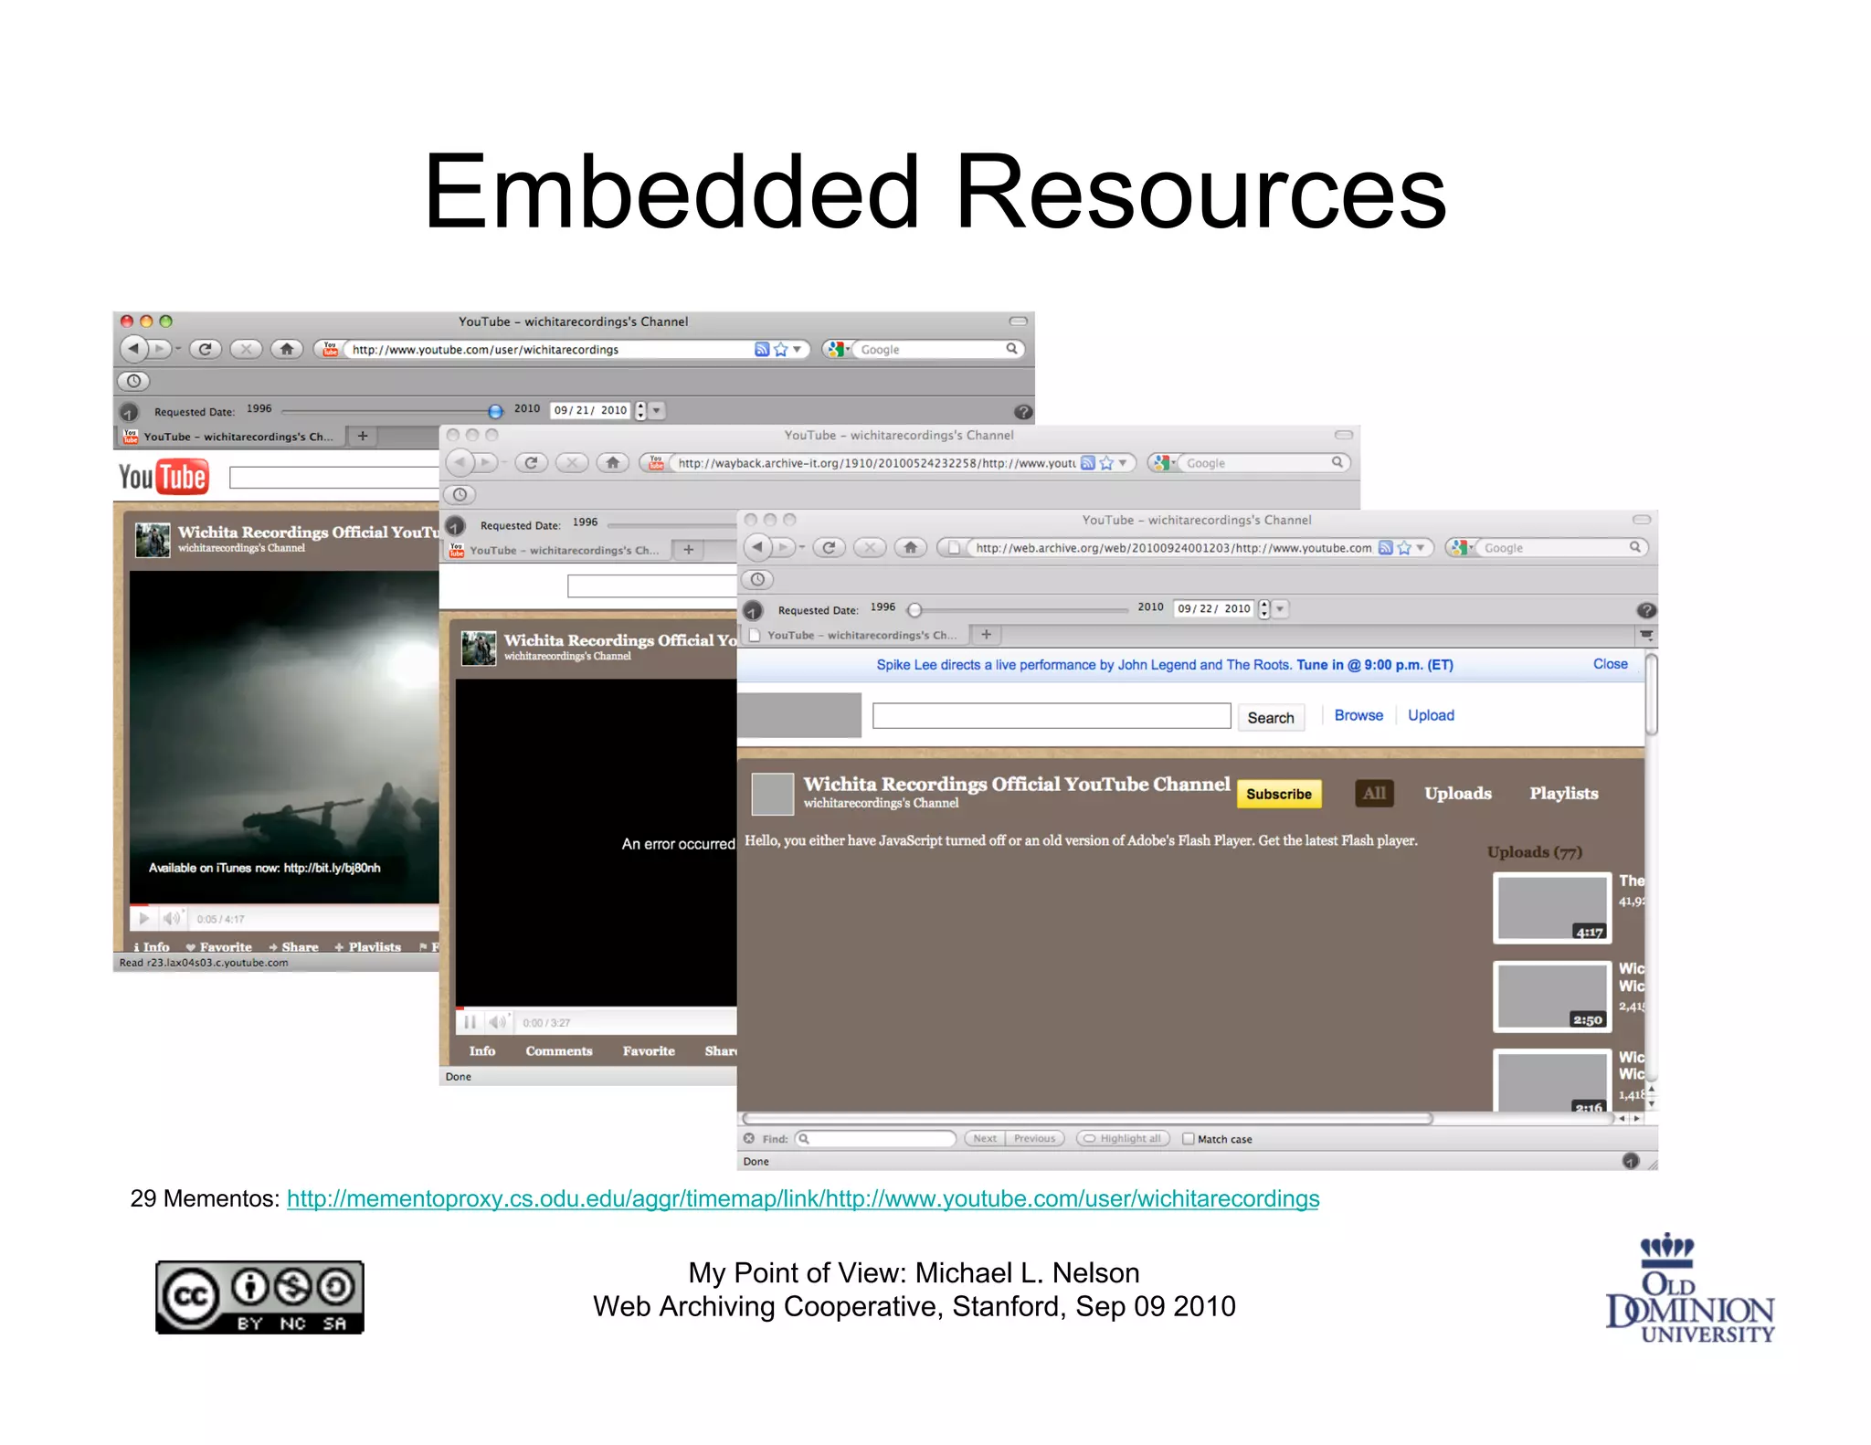Open bookmark dropdown arrow in live youtube.com address bar
Viewport: 1871px width, 1445px height.
point(797,349)
